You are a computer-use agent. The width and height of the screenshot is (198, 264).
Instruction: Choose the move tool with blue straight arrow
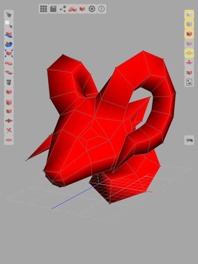point(9,34)
